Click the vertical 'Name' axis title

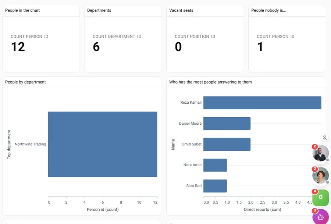[x=173, y=145]
